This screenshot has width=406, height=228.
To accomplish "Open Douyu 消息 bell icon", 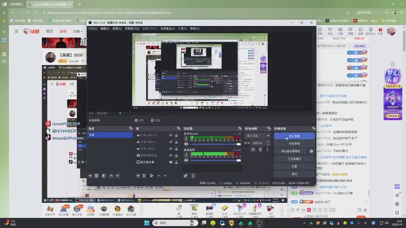I will 360,31.
